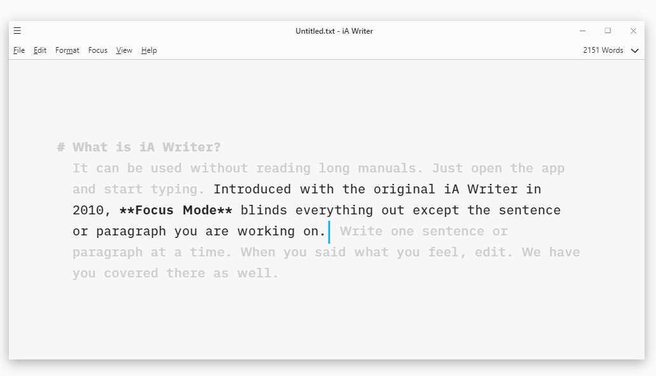The image size is (656, 376).
Task: Click the heading 'What is iA Writer?'
Action: (x=147, y=148)
